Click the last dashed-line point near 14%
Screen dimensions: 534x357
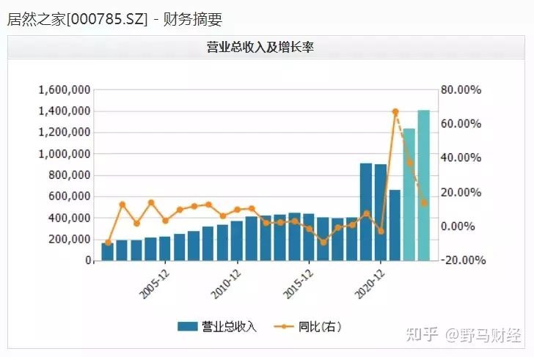point(424,203)
